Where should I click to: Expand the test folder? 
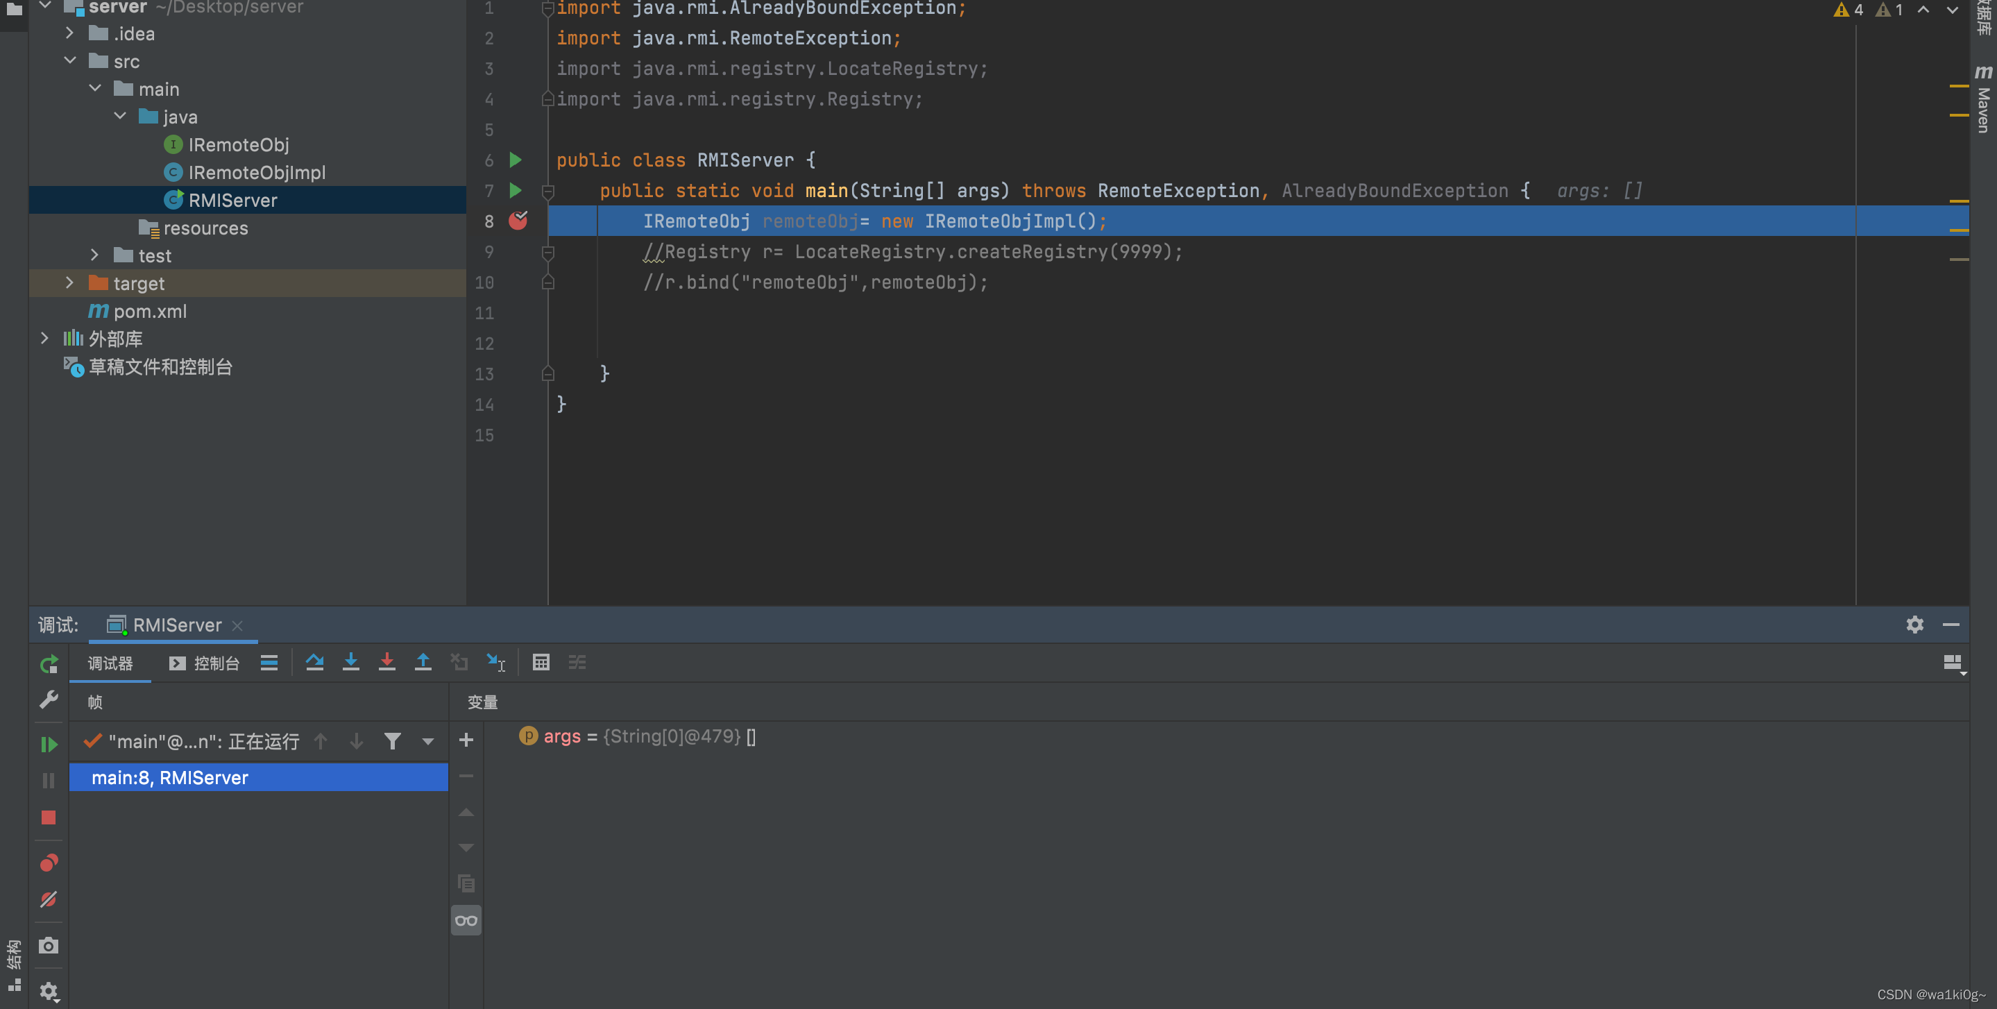coord(94,255)
